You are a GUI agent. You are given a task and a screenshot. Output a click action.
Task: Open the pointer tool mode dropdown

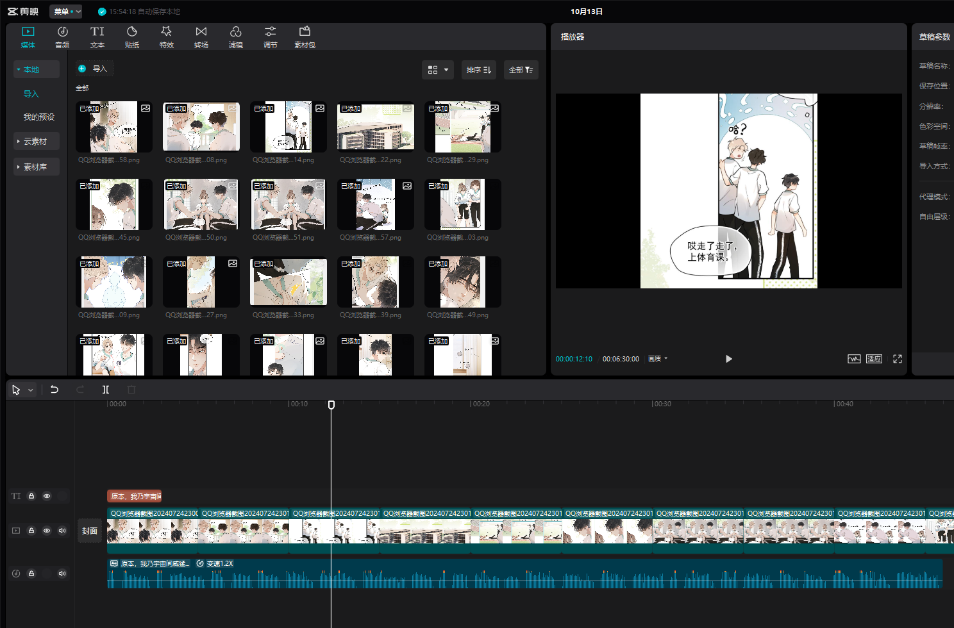point(31,390)
